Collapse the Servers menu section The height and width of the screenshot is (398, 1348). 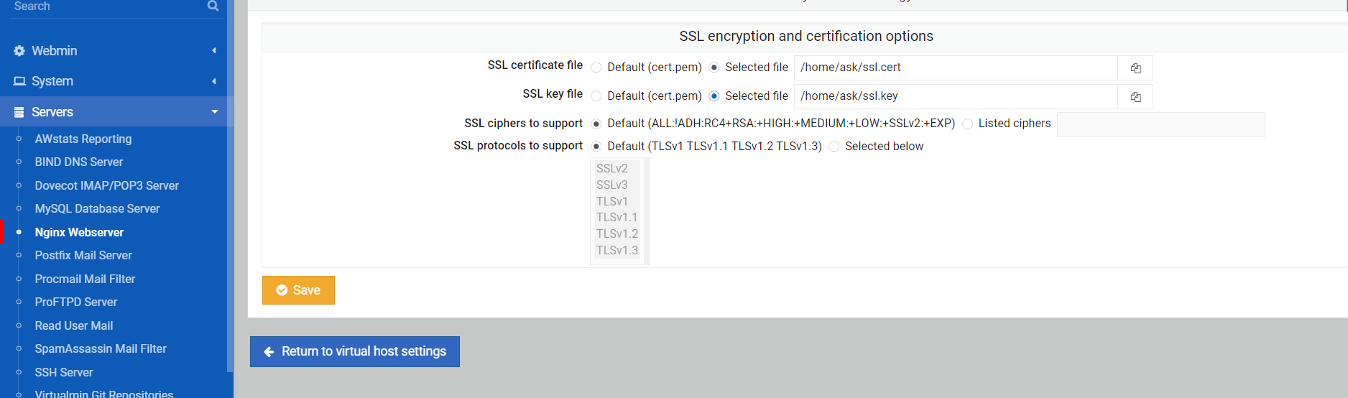click(x=115, y=112)
